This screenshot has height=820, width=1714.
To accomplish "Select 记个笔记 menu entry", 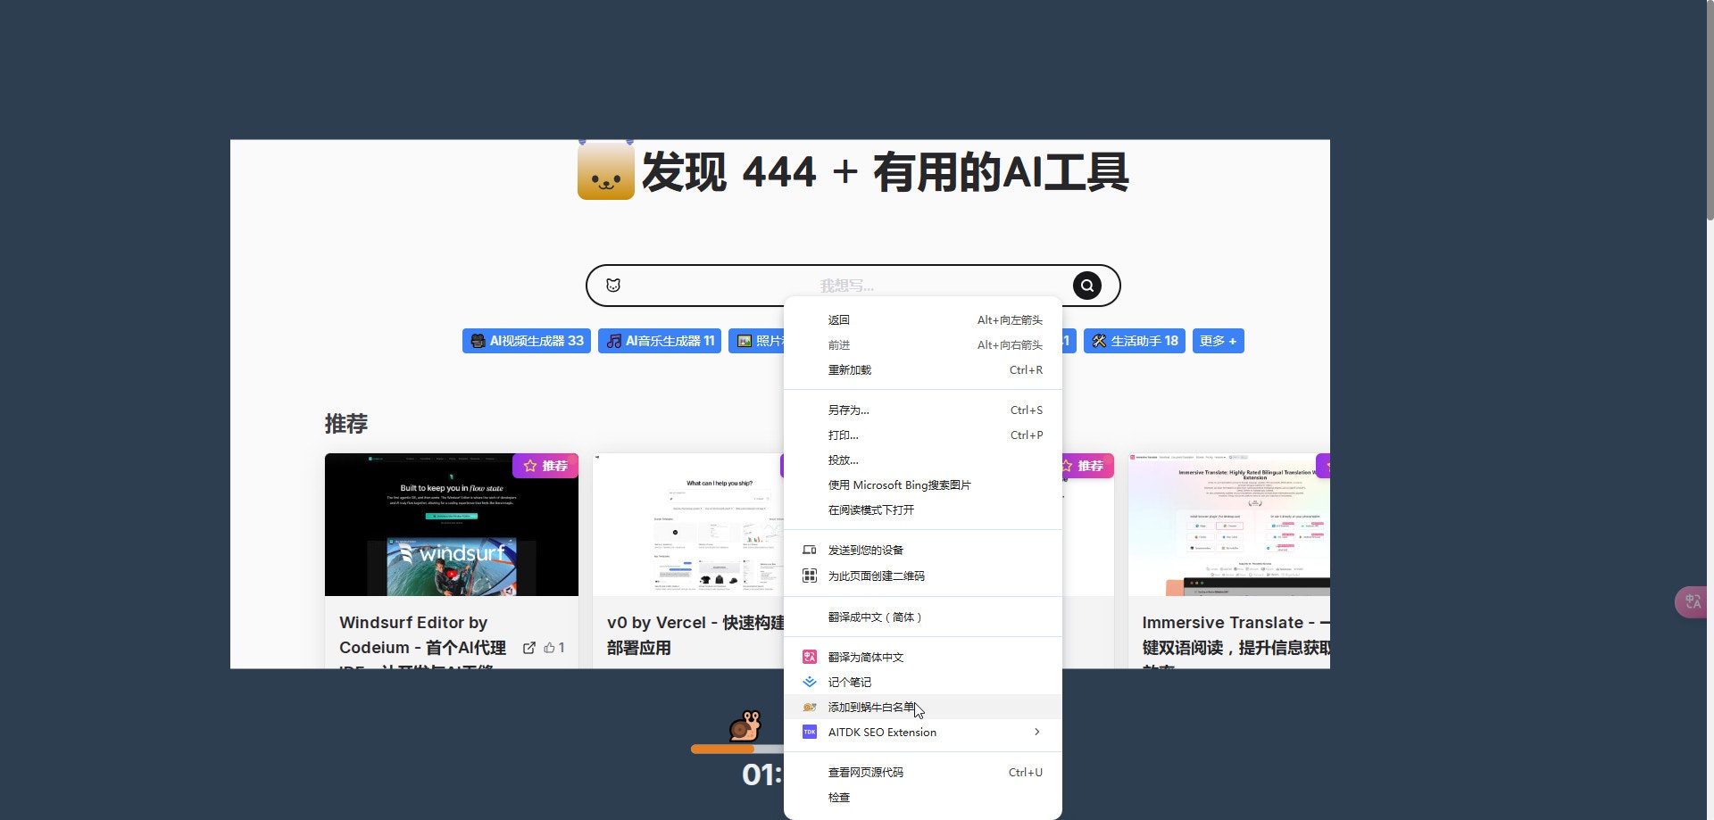I will (x=923, y=682).
